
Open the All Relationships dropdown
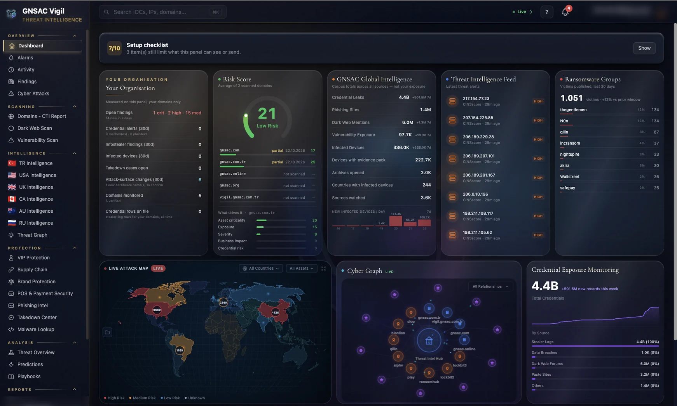pos(490,286)
